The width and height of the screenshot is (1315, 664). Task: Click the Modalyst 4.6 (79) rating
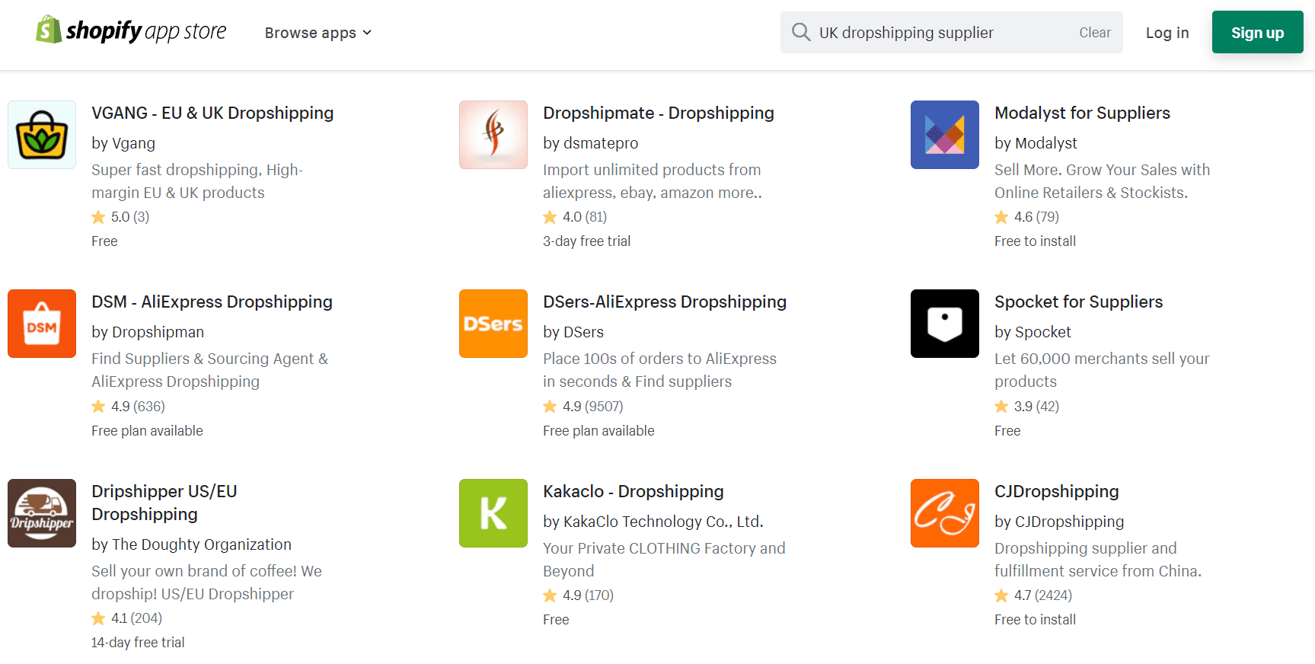(x=1027, y=217)
